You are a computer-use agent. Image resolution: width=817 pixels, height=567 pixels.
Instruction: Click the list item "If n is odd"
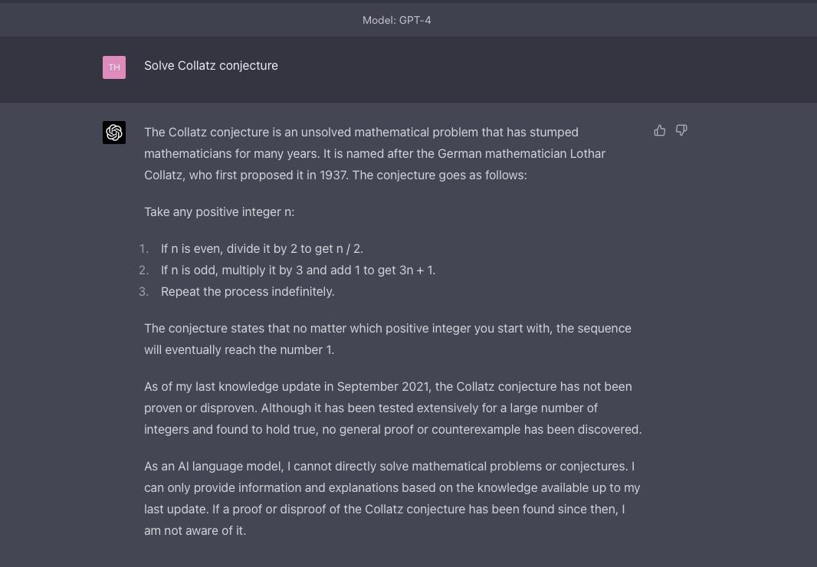(297, 270)
